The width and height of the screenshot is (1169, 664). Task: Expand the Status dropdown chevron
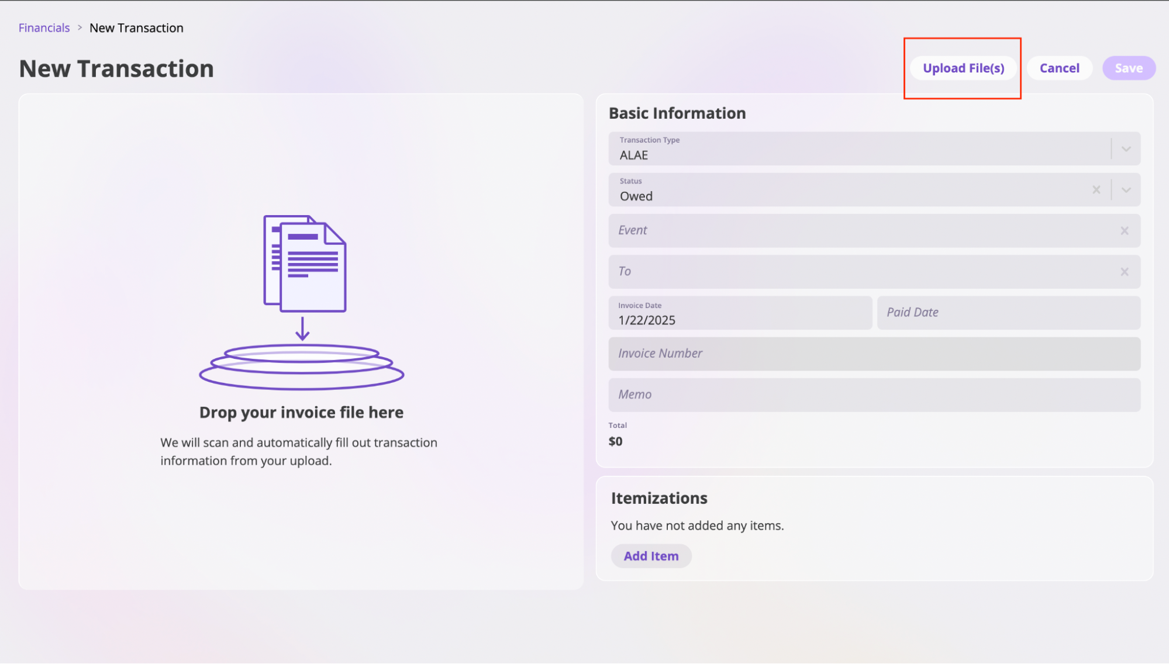pos(1126,190)
